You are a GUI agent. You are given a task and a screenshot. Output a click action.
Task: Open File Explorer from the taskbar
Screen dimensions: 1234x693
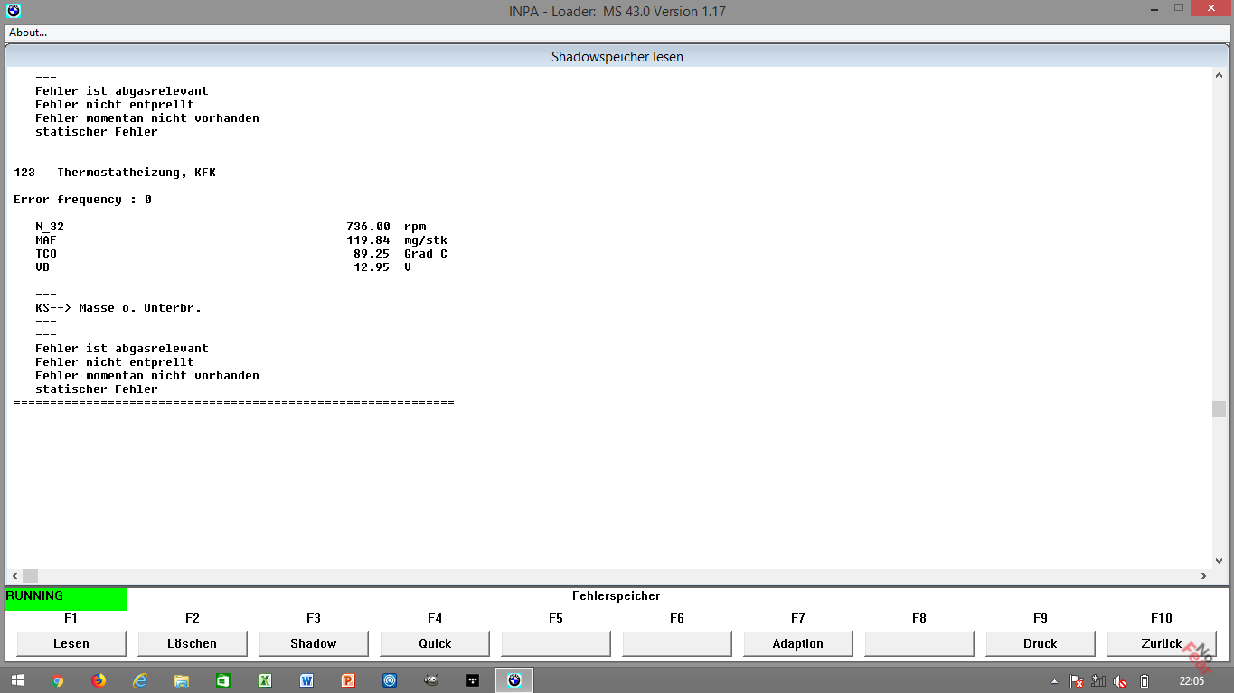tap(182, 680)
